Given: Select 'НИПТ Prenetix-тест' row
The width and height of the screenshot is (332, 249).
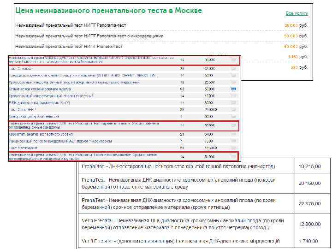Looking at the screenshot, I should pyautogui.click(x=161, y=47).
